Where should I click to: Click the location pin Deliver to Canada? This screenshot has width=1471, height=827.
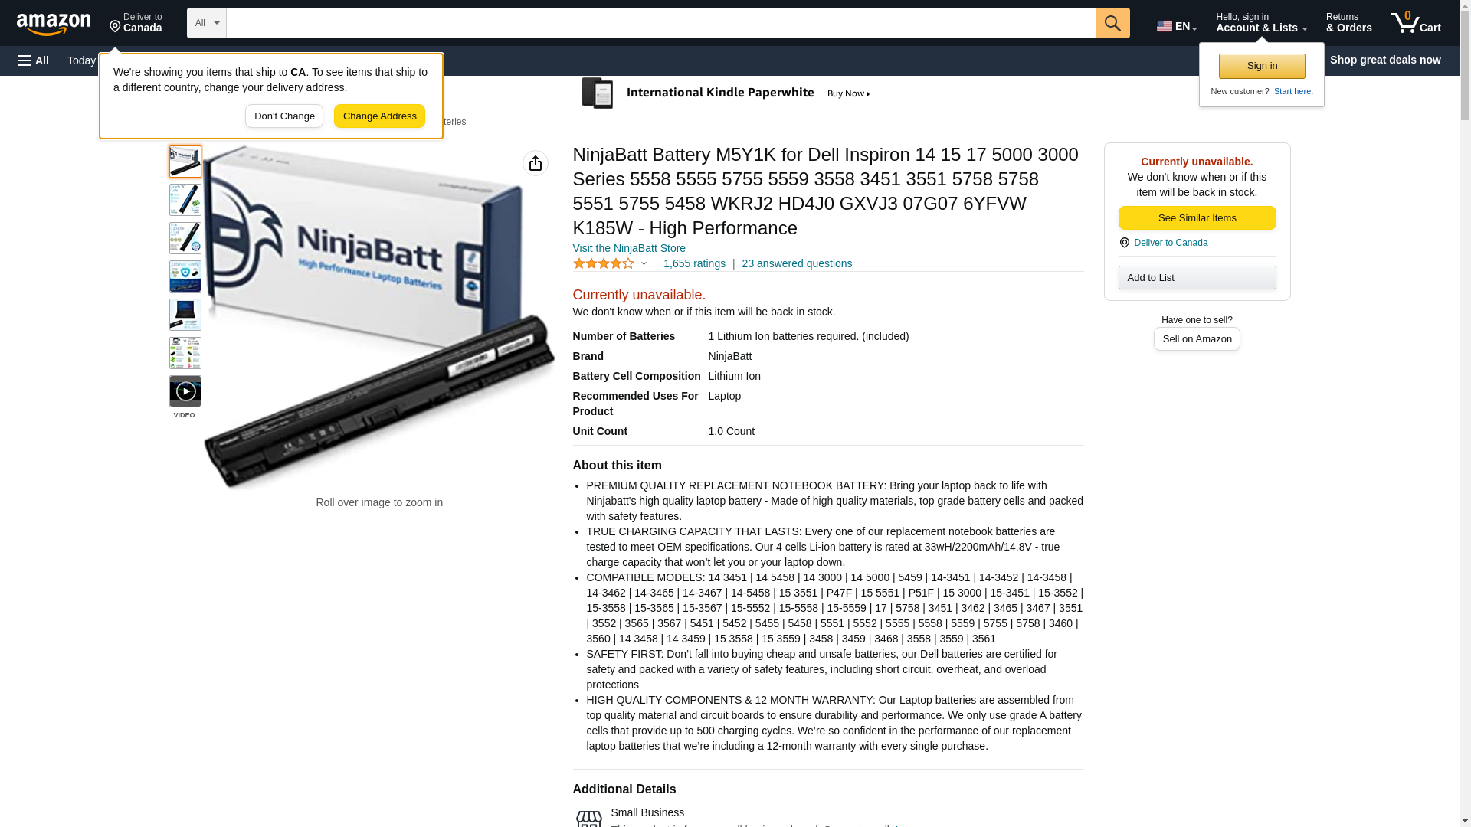click(x=136, y=23)
